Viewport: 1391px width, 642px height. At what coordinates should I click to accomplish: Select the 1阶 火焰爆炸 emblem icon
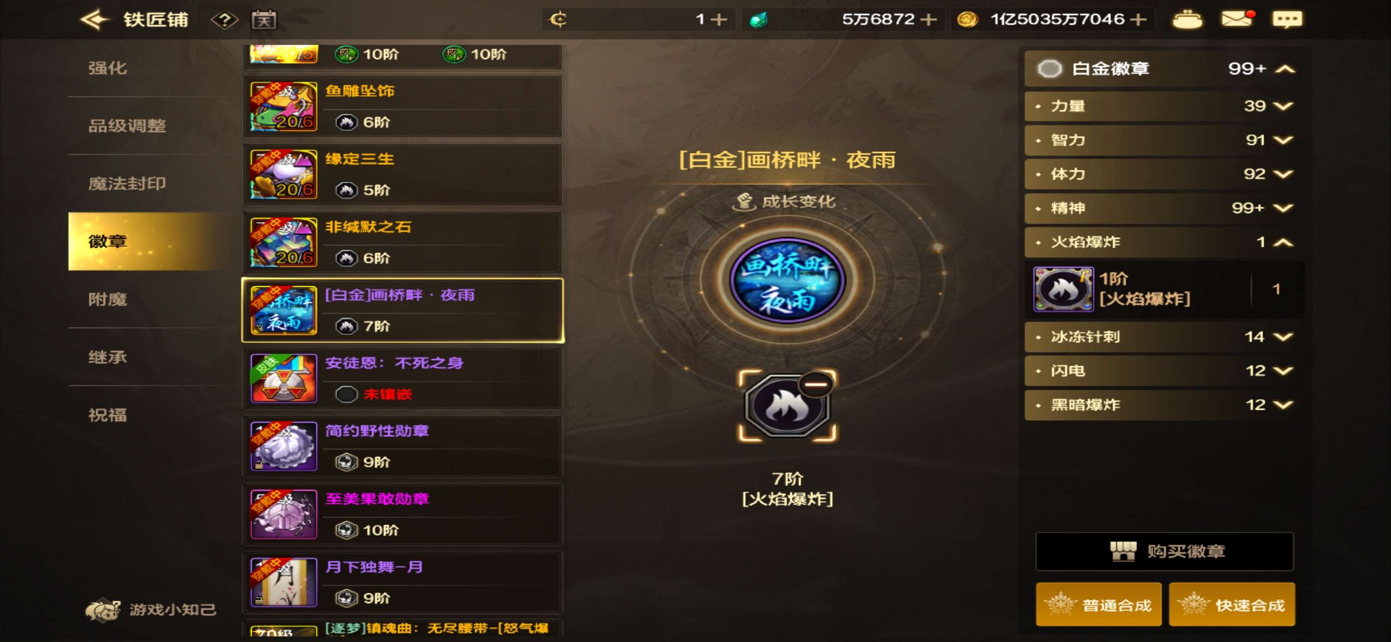coord(1063,289)
